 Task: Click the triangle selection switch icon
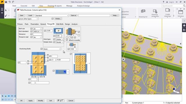pos(12,99)
